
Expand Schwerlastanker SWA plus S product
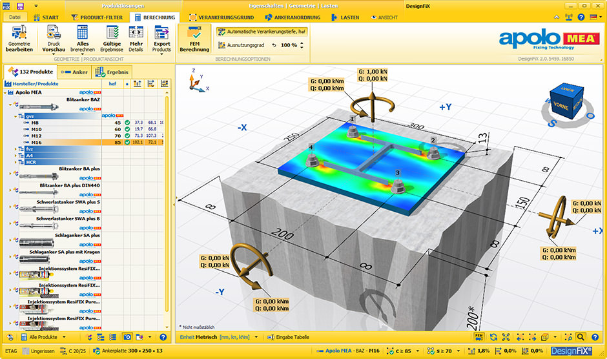point(10,207)
